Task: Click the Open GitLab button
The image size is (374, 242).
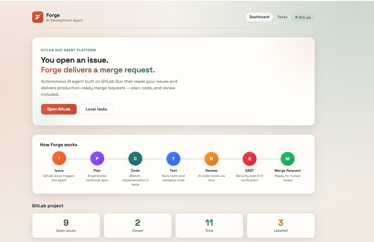Action: (x=59, y=109)
